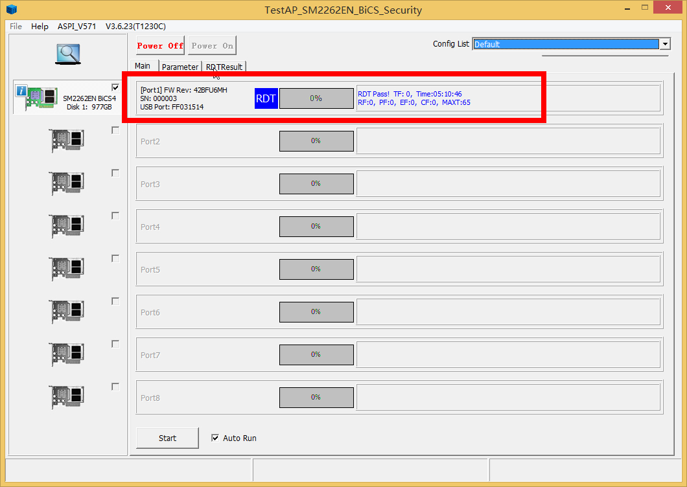Click the Power Off button

point(160,46)
